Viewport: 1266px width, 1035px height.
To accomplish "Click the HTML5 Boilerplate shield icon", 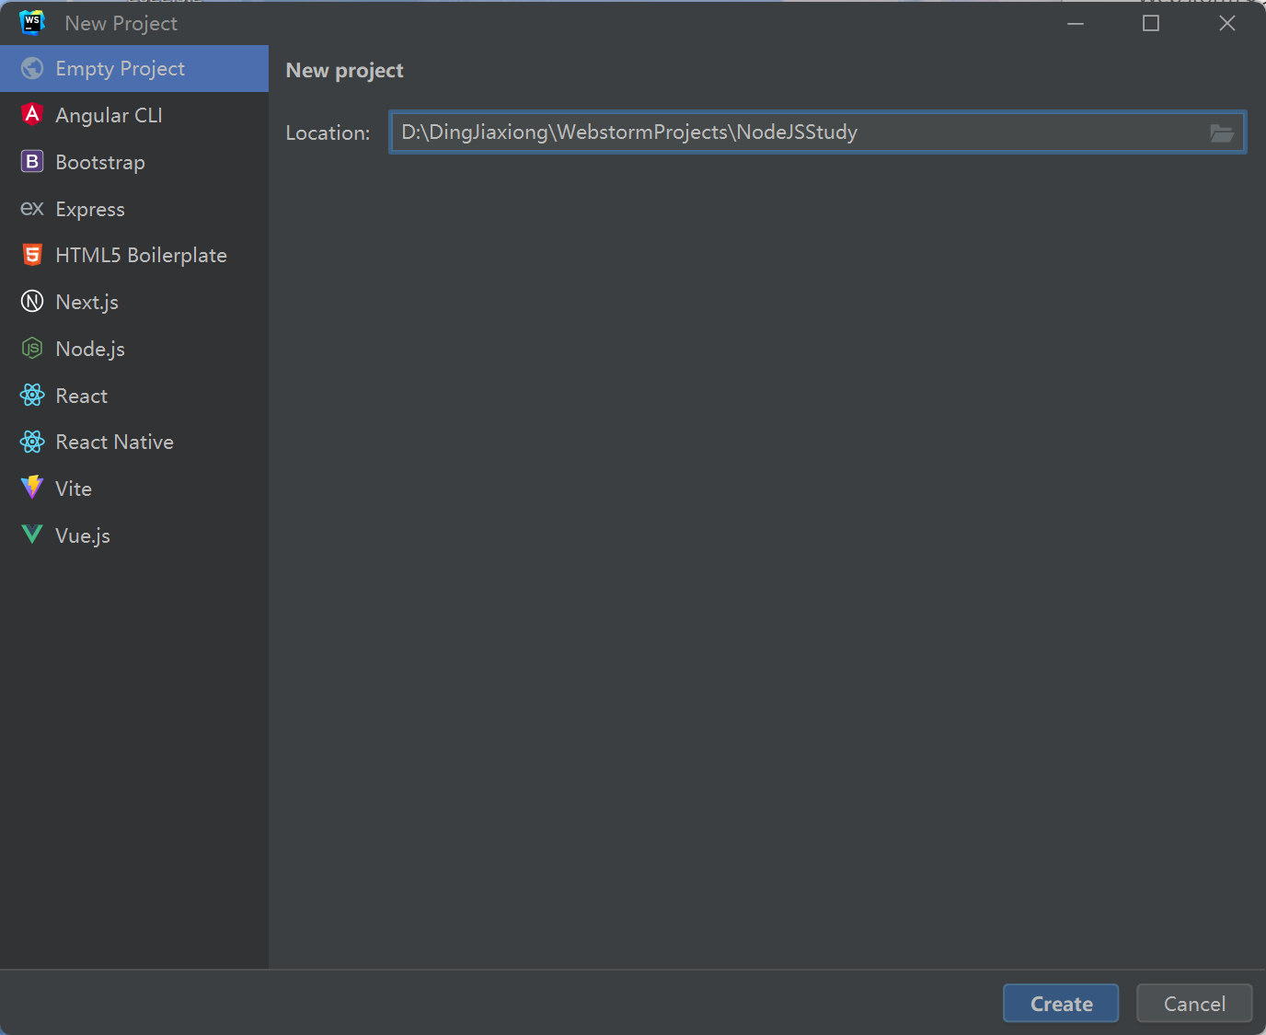I will click(32, 255).
